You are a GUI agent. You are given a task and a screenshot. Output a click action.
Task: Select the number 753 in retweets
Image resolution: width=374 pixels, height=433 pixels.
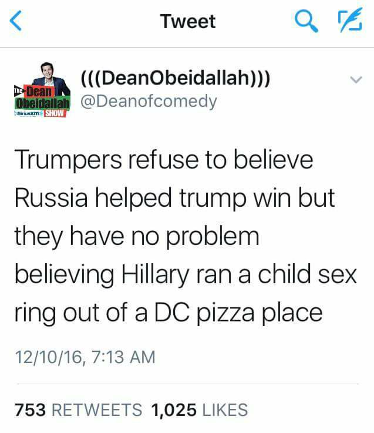click(x=30, y=409)
